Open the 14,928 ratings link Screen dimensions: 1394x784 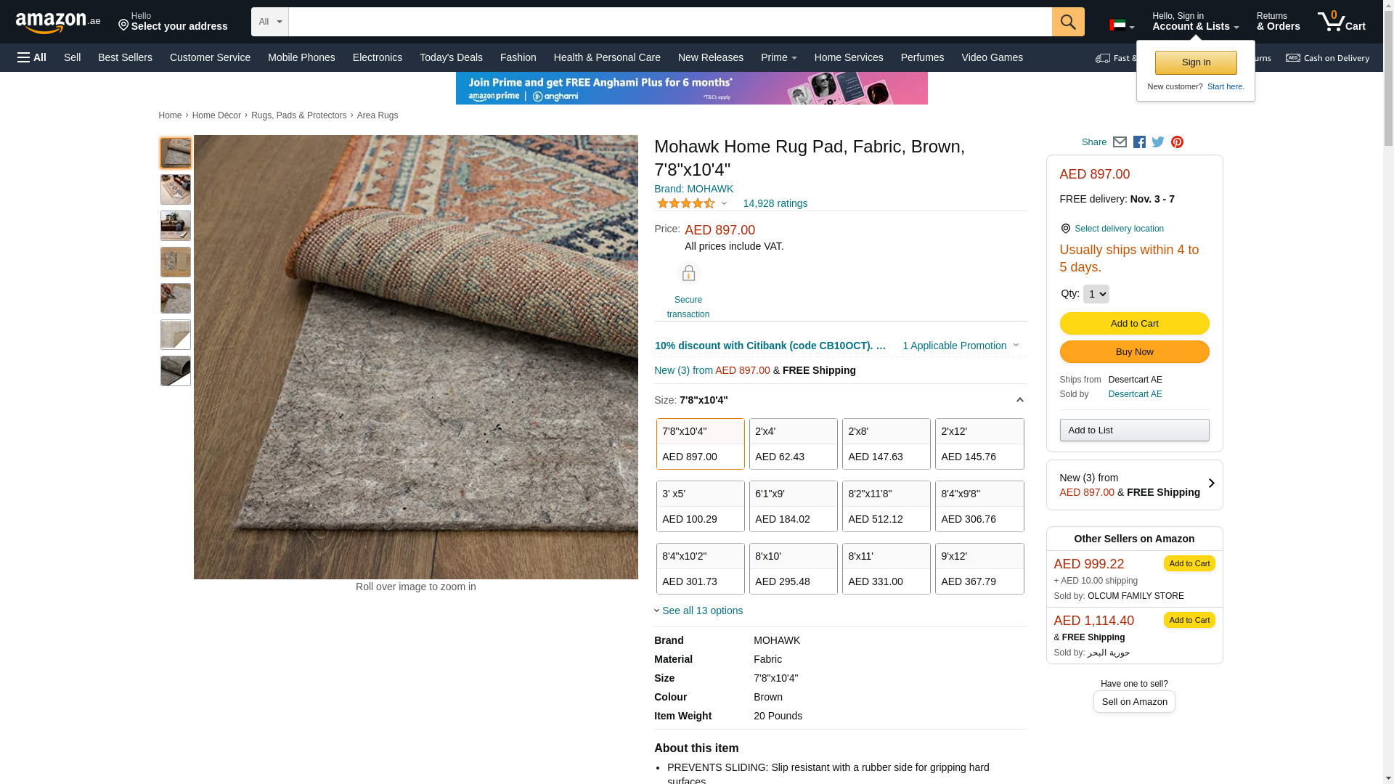(775, 203)
